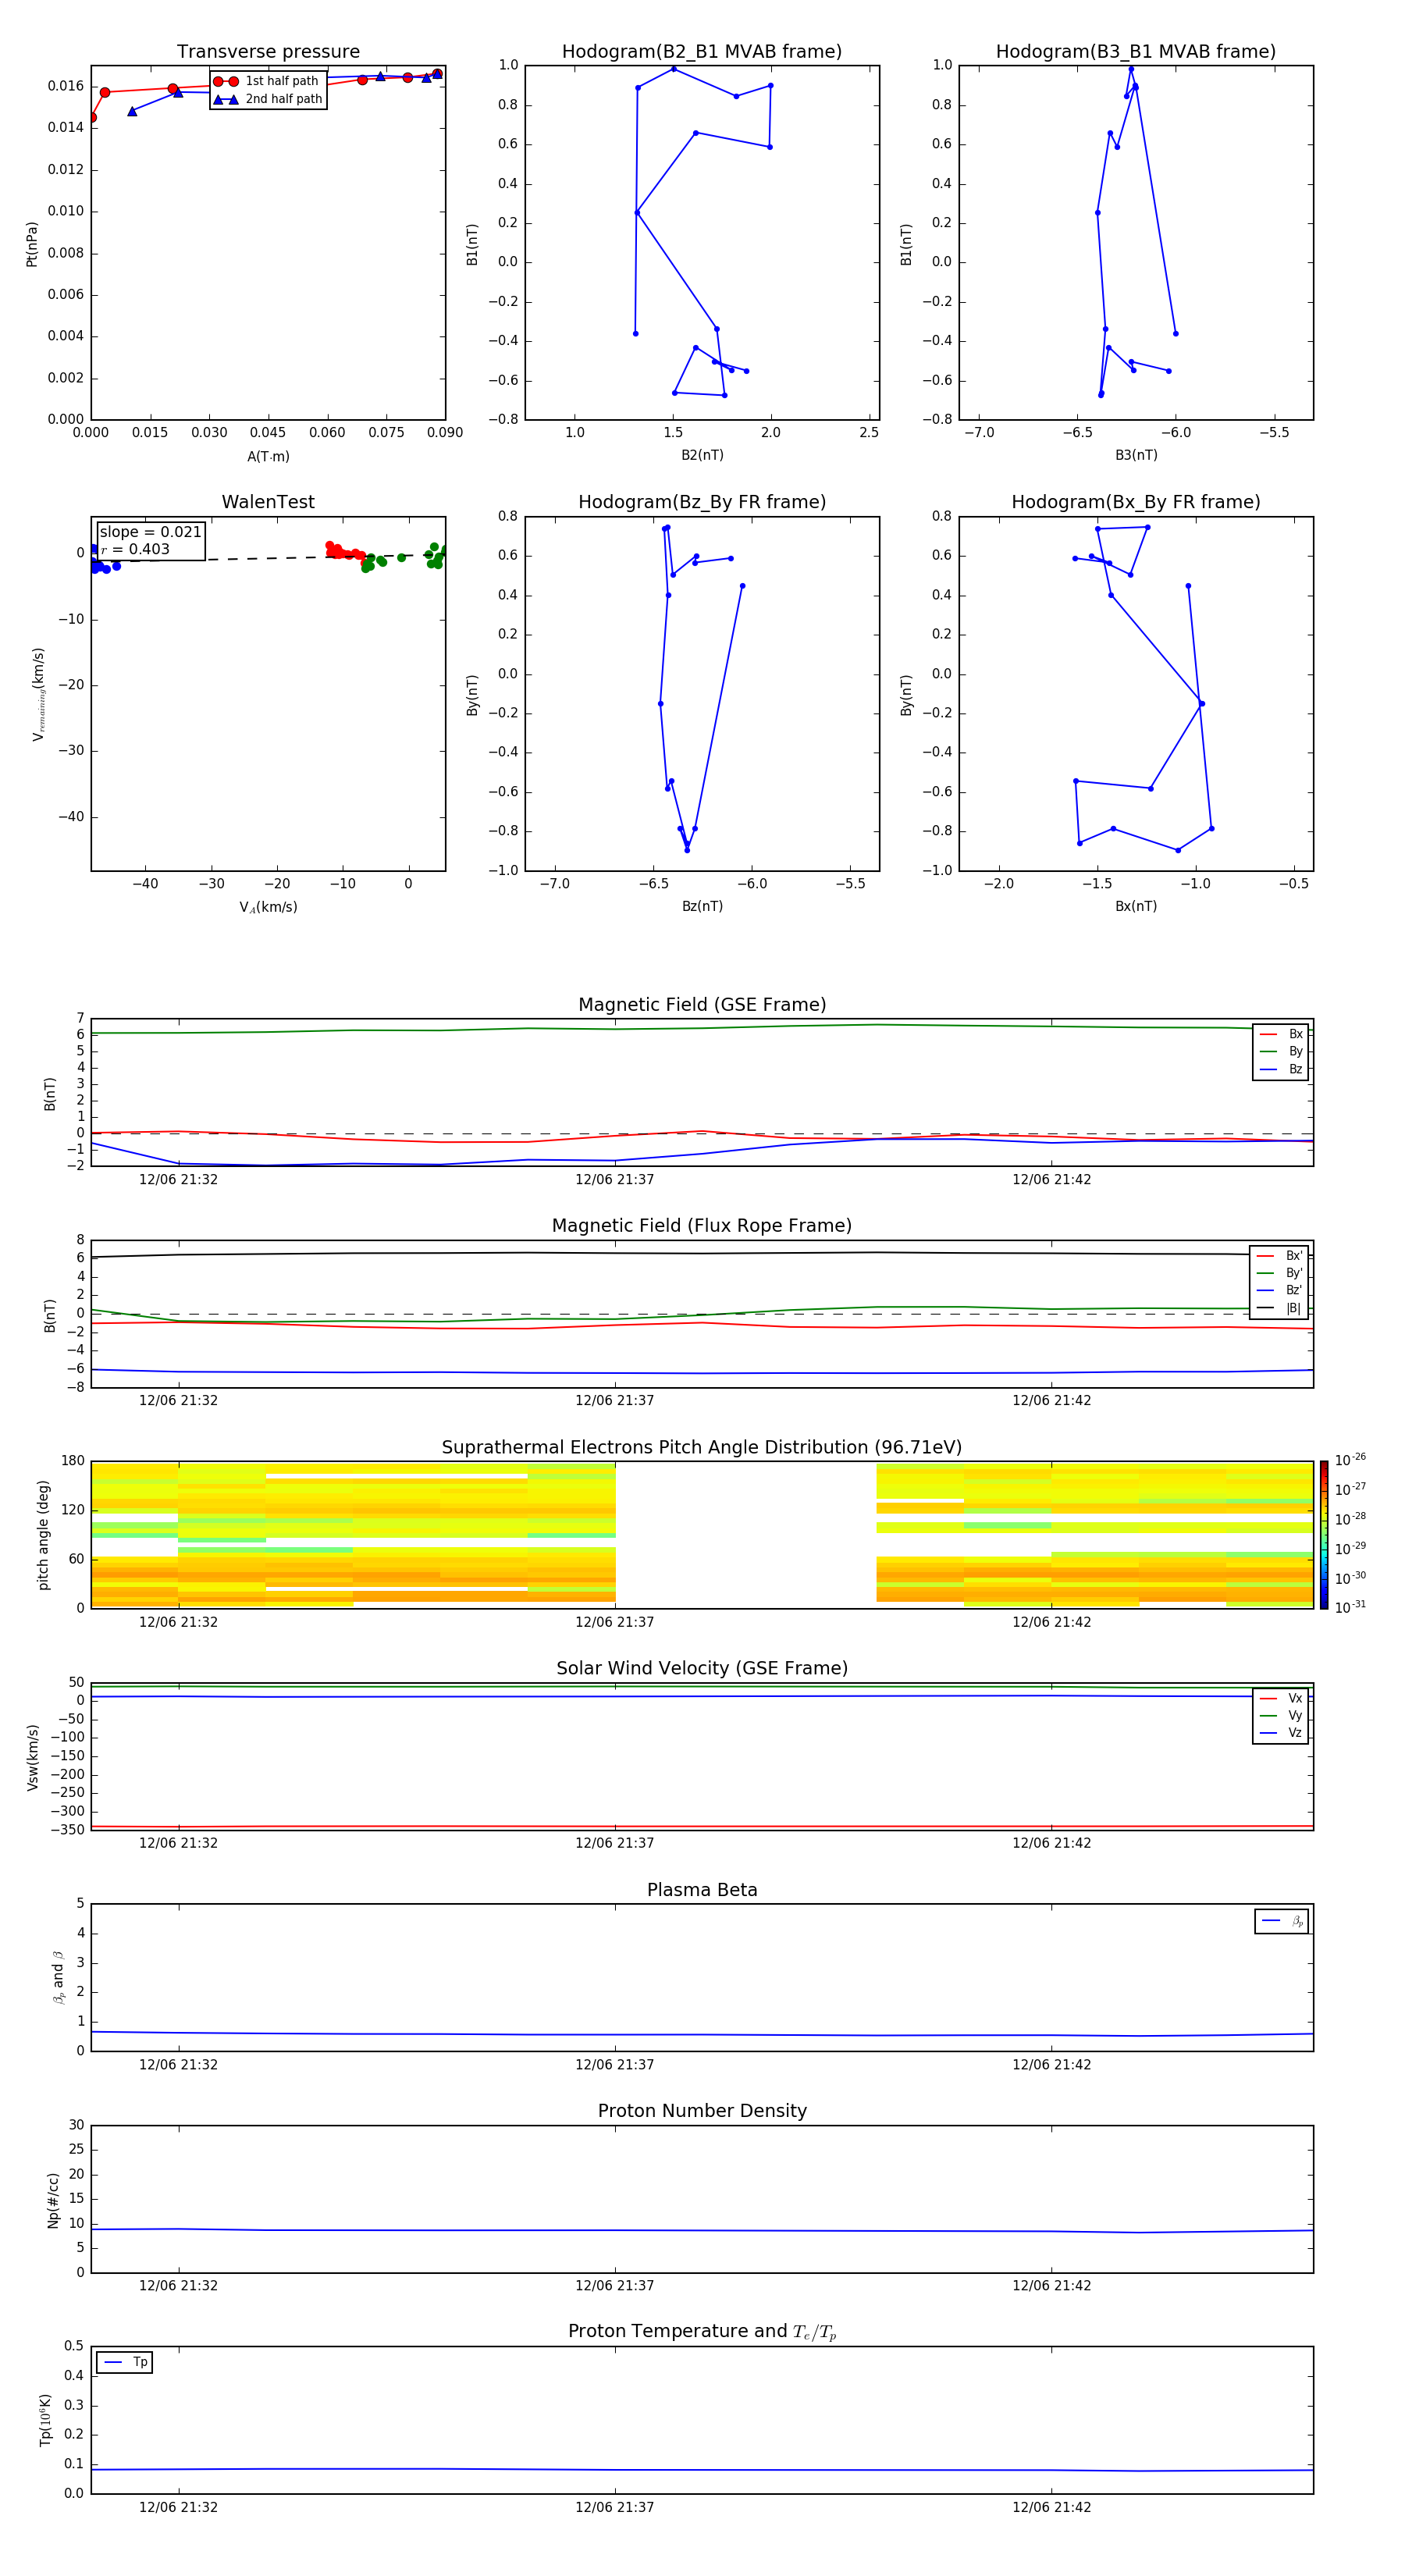Click the beta_p legend in Plasma Beta plot

tap(1282, 1921)
